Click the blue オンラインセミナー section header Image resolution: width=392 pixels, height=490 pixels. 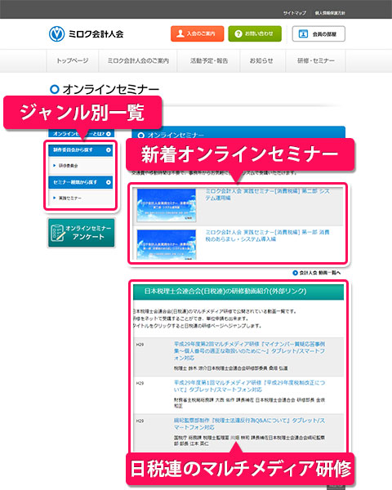[x=238, y=133]
